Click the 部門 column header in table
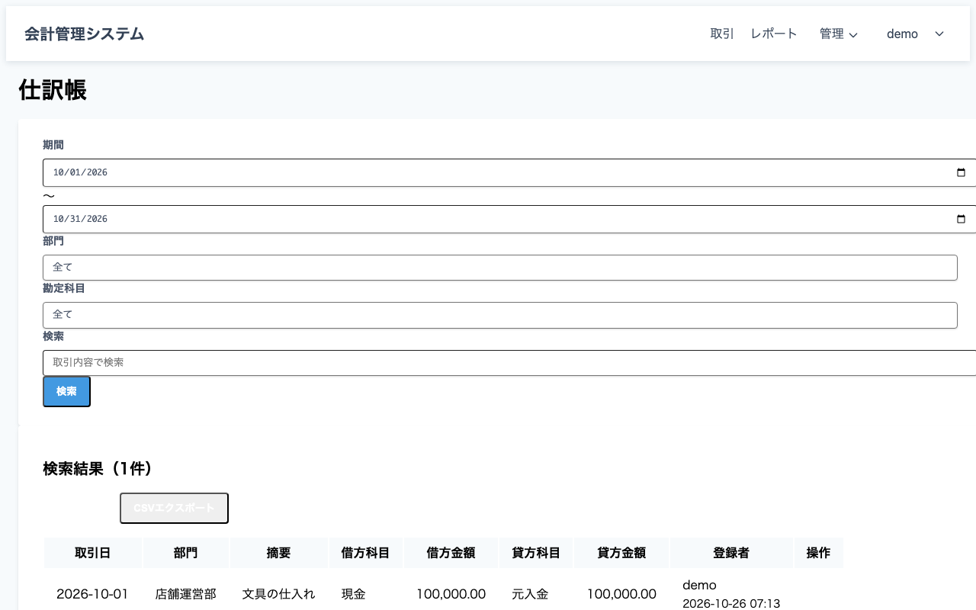The height and width of the screenshot is (610, 976). tap(186, 553)
